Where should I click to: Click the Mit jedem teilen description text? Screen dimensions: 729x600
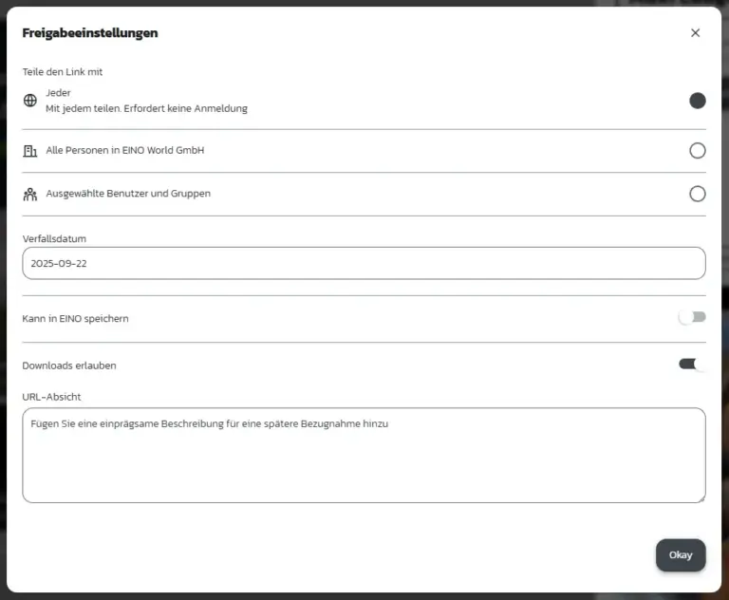[x=146, y=108]
